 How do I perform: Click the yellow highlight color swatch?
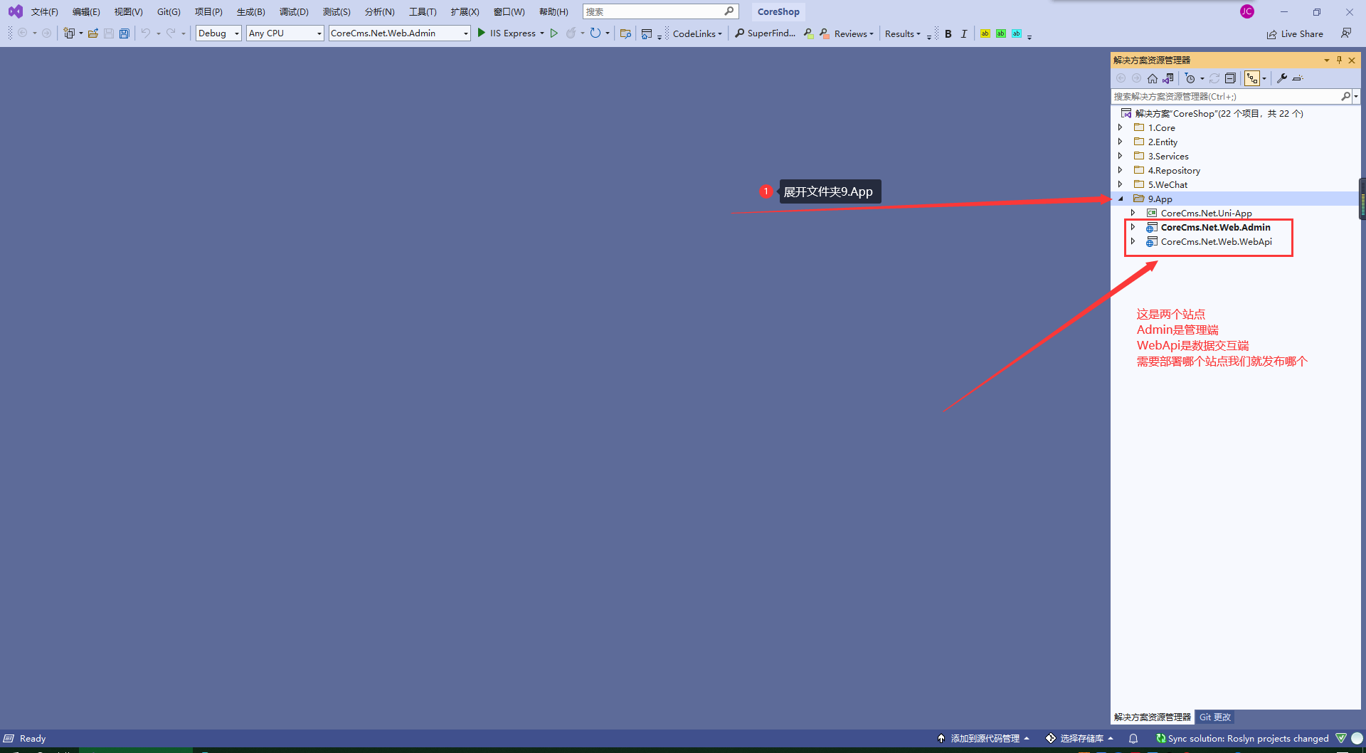point(985,33)
